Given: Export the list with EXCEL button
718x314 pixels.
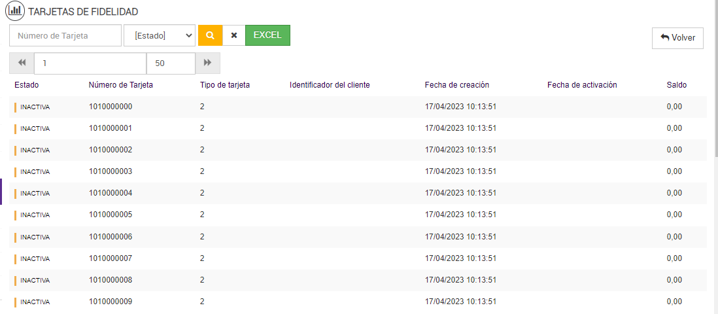Looking at the screenshot, I should click(267, 35).
